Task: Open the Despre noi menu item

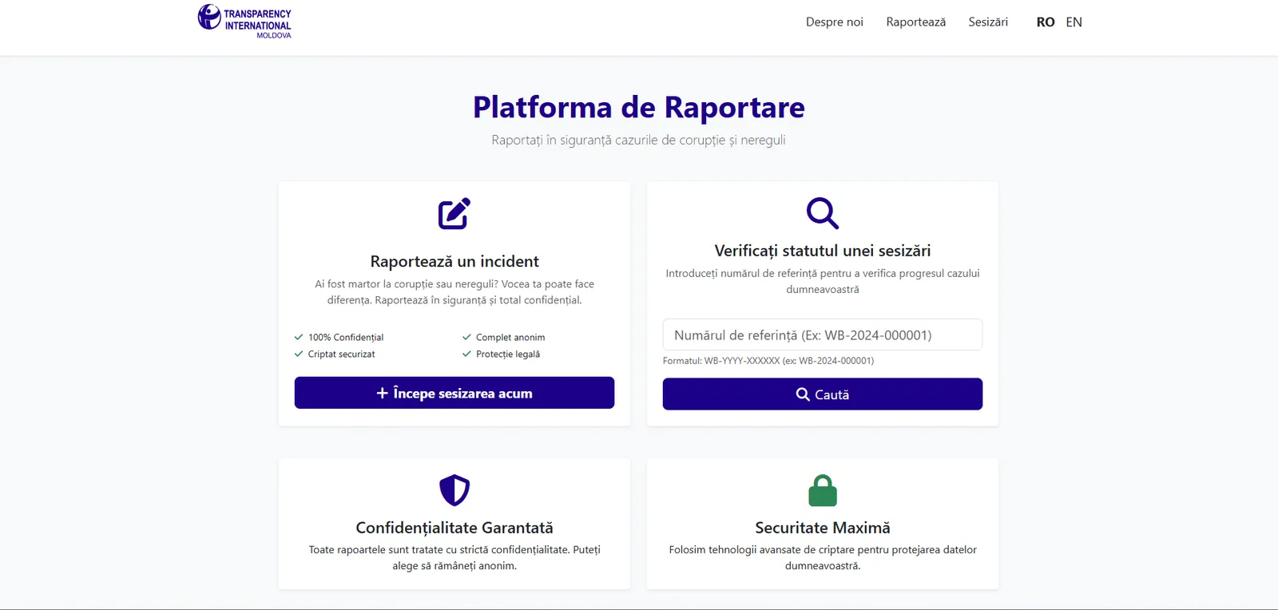Action: 835,22
